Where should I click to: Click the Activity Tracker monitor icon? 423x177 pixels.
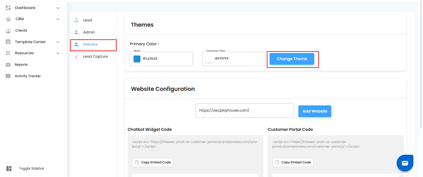click(8, 76)
